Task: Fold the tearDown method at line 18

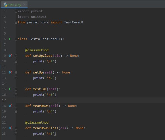Action: (16, 106)
